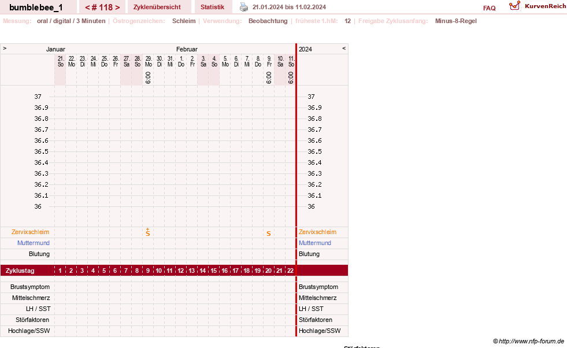The width and height of the screenshot is (567, 348).
Task: Click the left Muttermund row label
Action: point(34,243)
